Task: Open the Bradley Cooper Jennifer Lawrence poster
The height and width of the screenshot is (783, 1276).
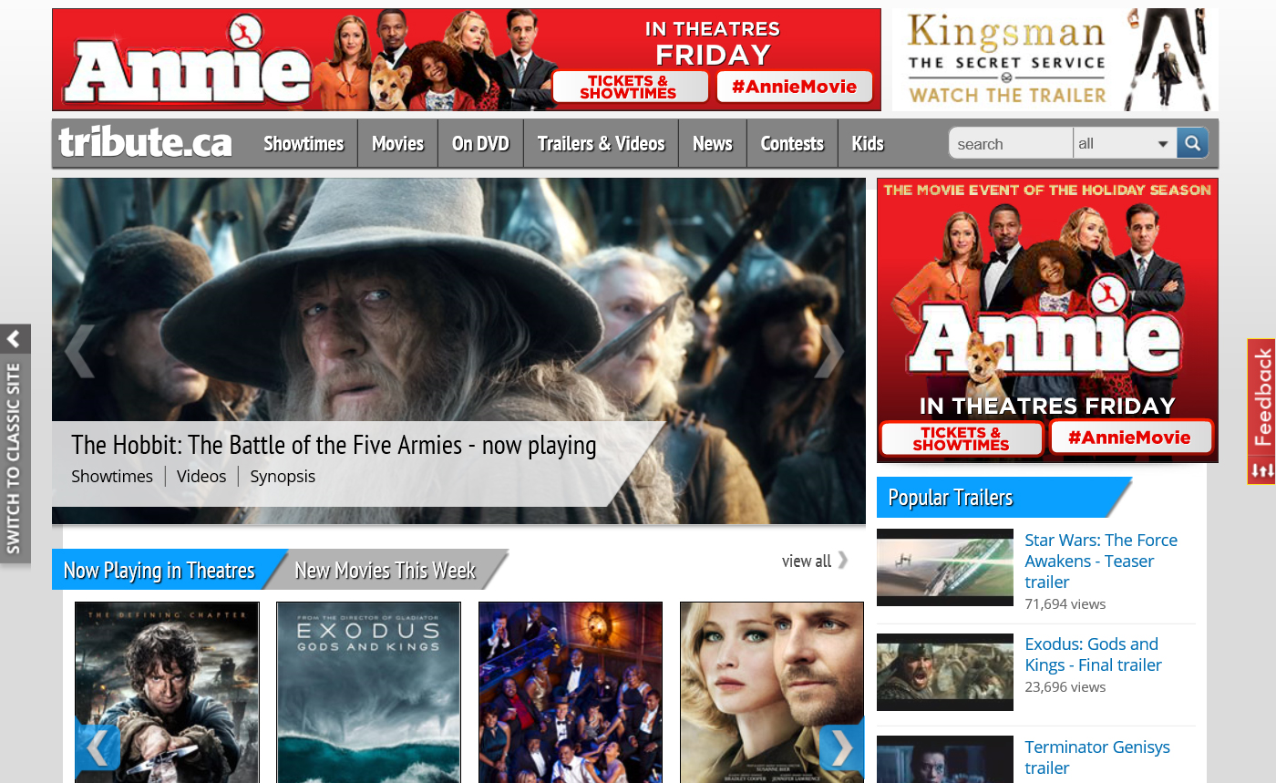Action: pos(772,693)
